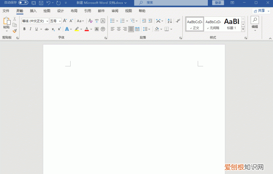This screenshot has height=174, width=273.
Task: Switch to the 设计 tab
Action: [60, 11]
